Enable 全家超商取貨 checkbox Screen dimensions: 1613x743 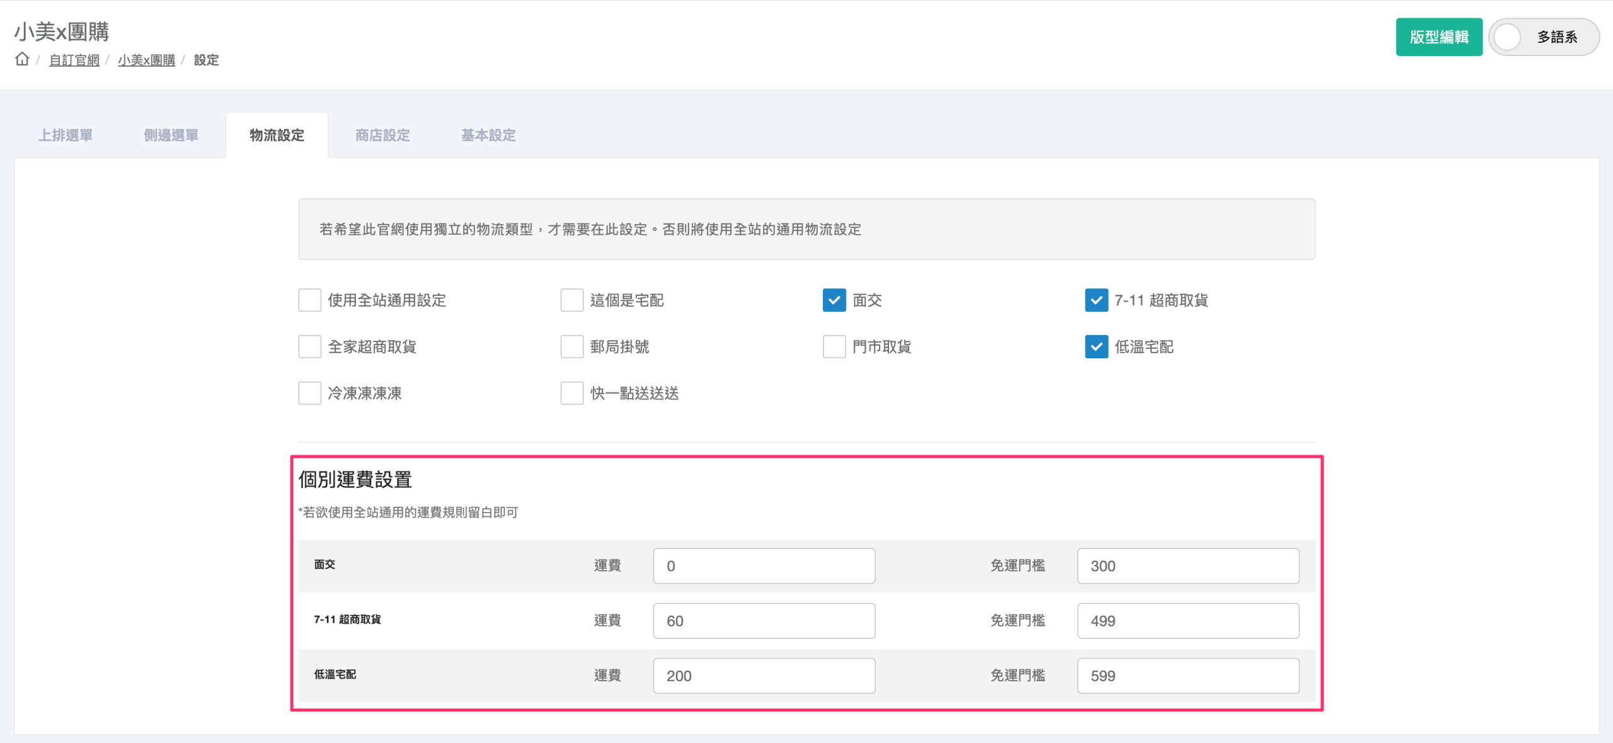tap(309, 347)
